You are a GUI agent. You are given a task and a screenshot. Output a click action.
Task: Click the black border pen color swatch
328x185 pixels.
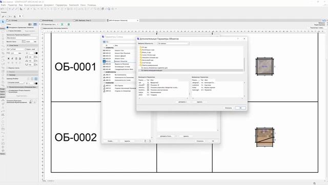click(36, 83)
